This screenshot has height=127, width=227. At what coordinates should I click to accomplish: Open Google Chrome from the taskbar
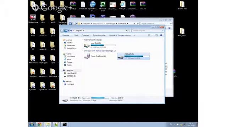tap(40, 125)
